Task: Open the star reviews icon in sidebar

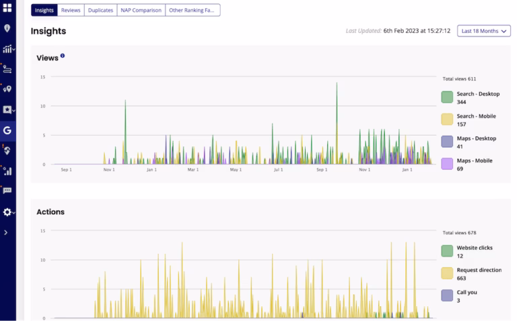Action: click(x=7, y=109)
